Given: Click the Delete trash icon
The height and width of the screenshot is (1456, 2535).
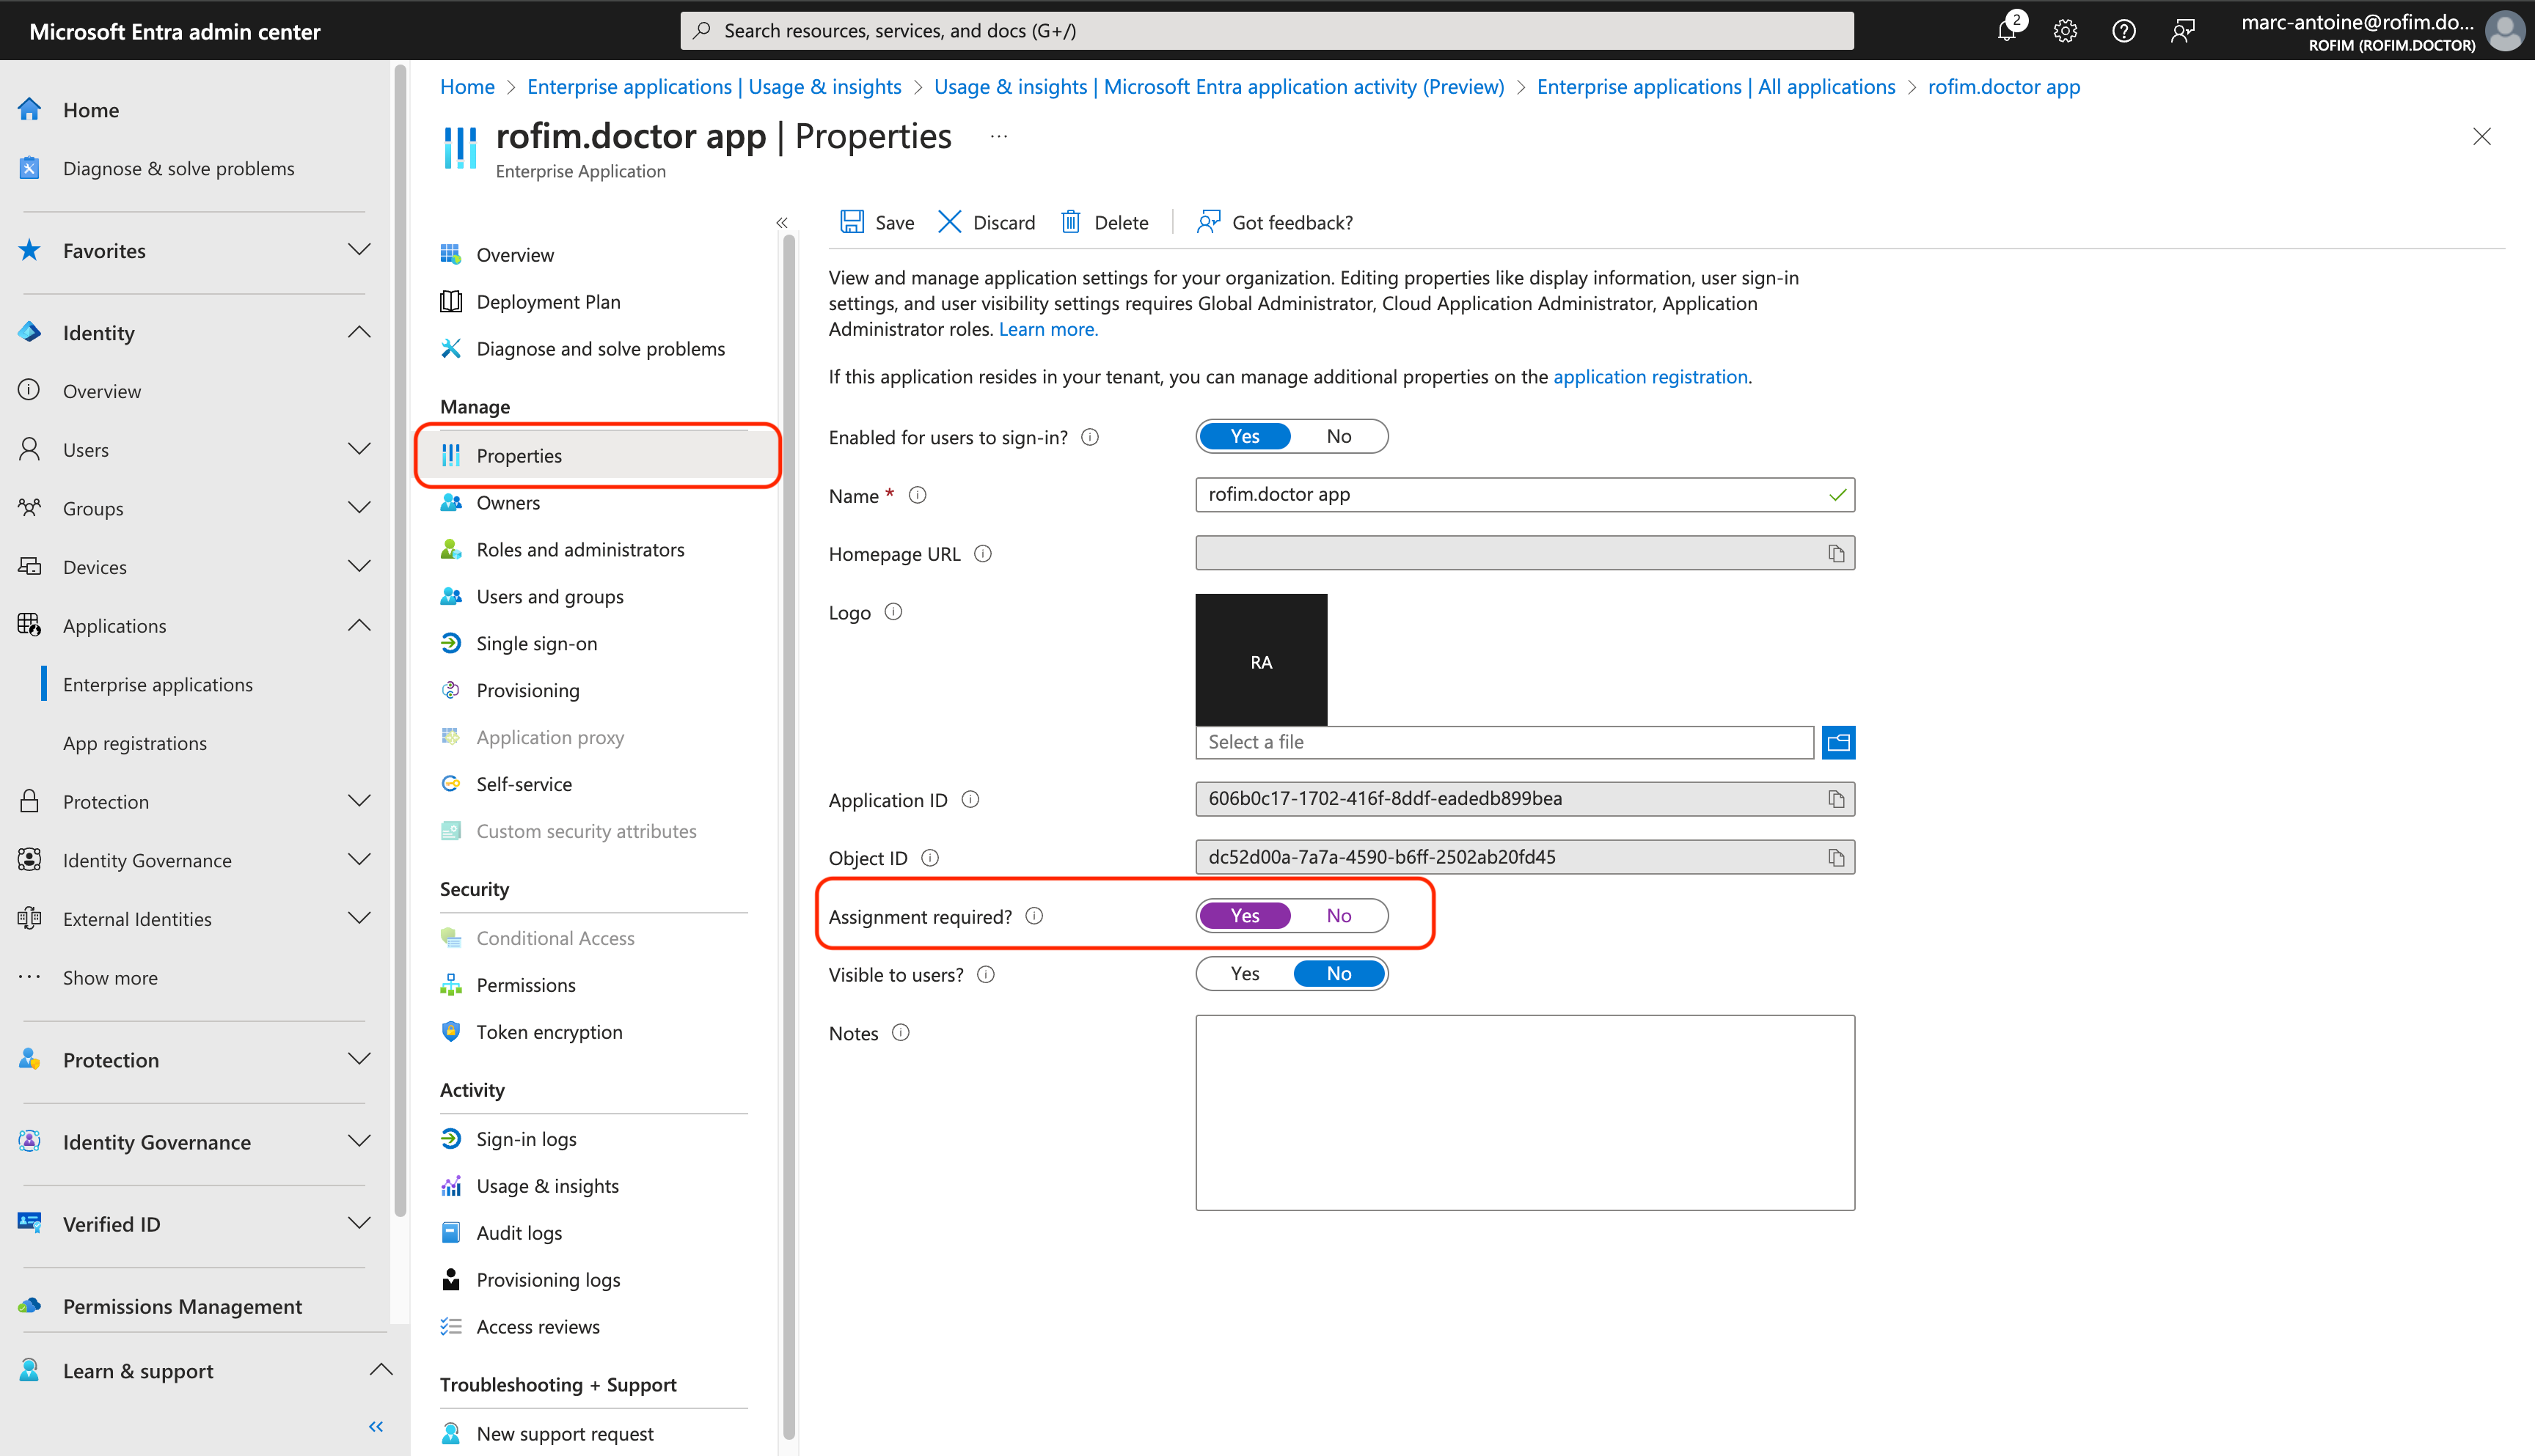Looking at the screenshot, I should point(1070,222).
